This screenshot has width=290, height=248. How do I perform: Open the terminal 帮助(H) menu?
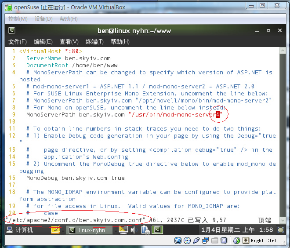click(x=120, y=42)
